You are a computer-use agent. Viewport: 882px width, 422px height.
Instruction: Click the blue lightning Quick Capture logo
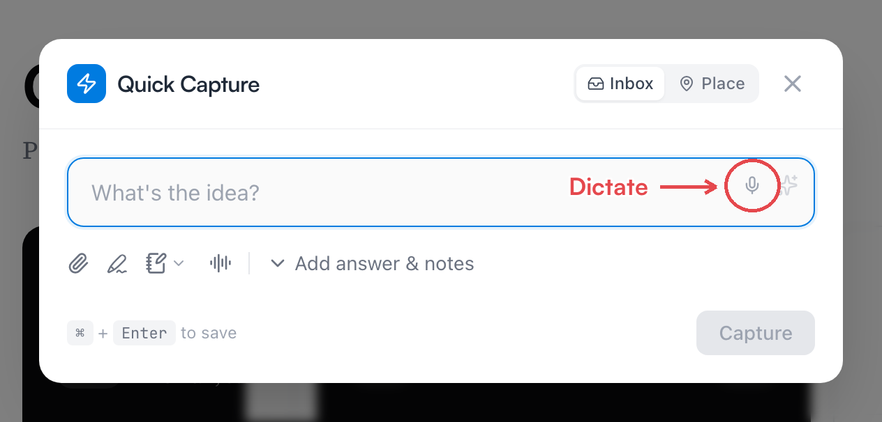click(87, 84)
